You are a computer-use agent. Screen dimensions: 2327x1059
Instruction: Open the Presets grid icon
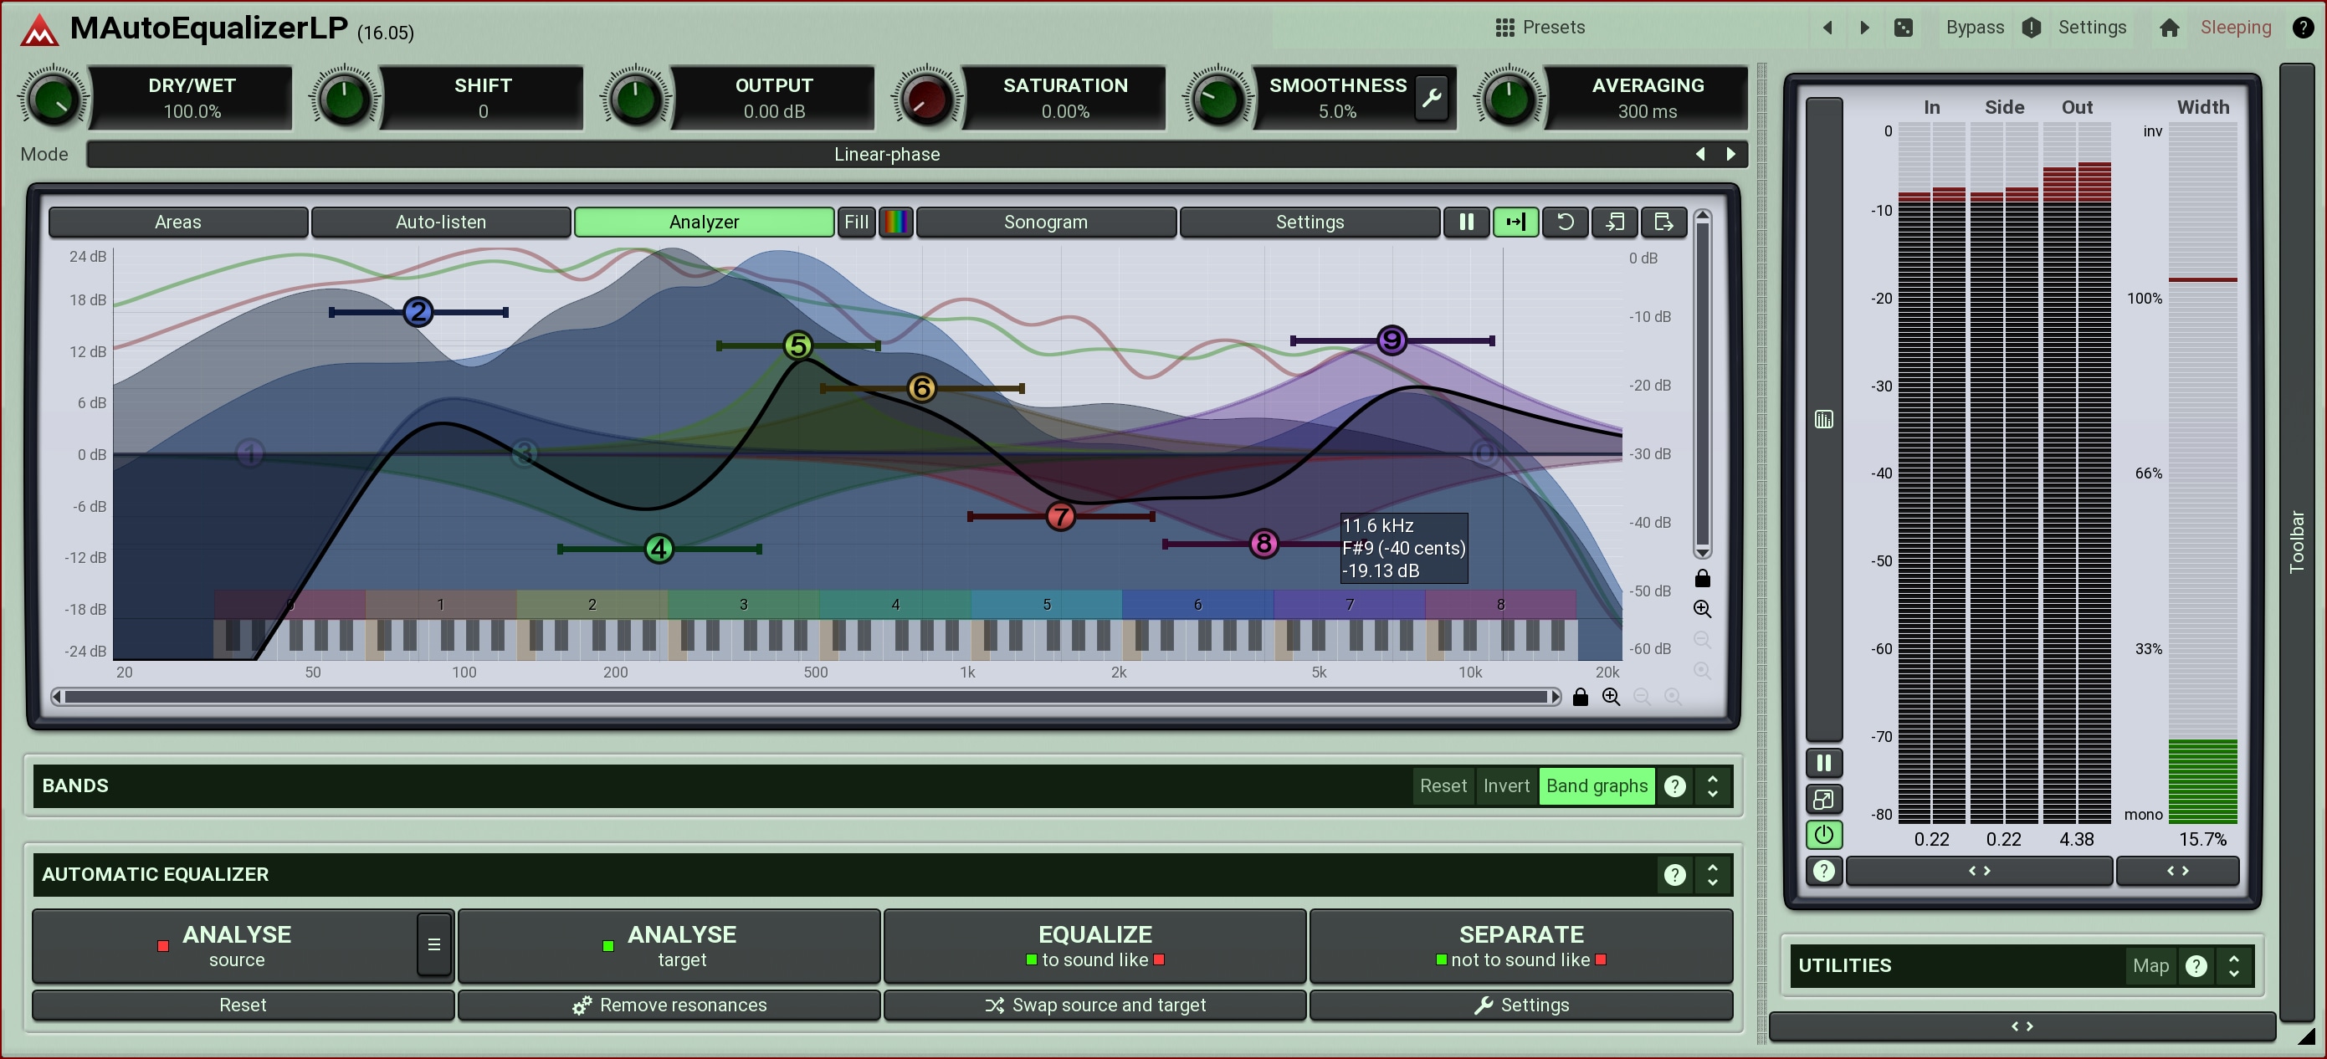click(1504, 27)
